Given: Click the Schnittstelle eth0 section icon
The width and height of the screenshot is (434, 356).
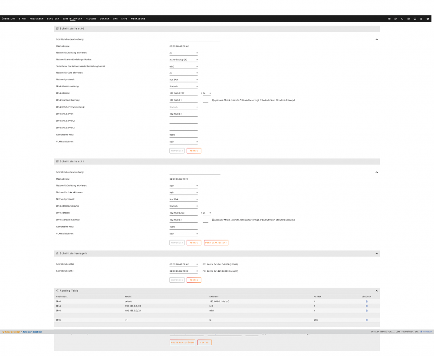Looking at the screenshot, I should (57, 28).
